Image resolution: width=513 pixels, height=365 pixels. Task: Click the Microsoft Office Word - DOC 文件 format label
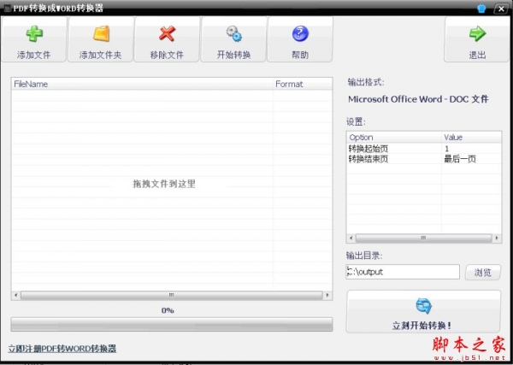418,99
